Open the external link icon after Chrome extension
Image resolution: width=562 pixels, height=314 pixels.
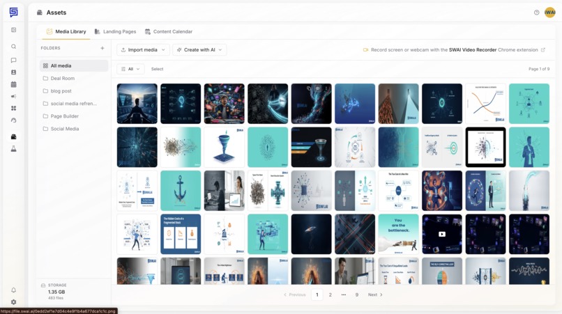[543, 49]
